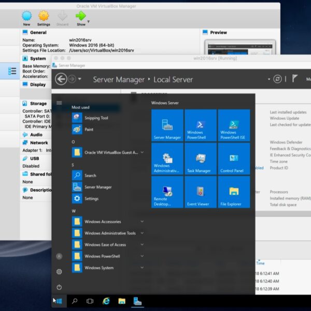Open File Explorer from the taskbar
This screenshot has height=311, width=311.
[122, 301]
